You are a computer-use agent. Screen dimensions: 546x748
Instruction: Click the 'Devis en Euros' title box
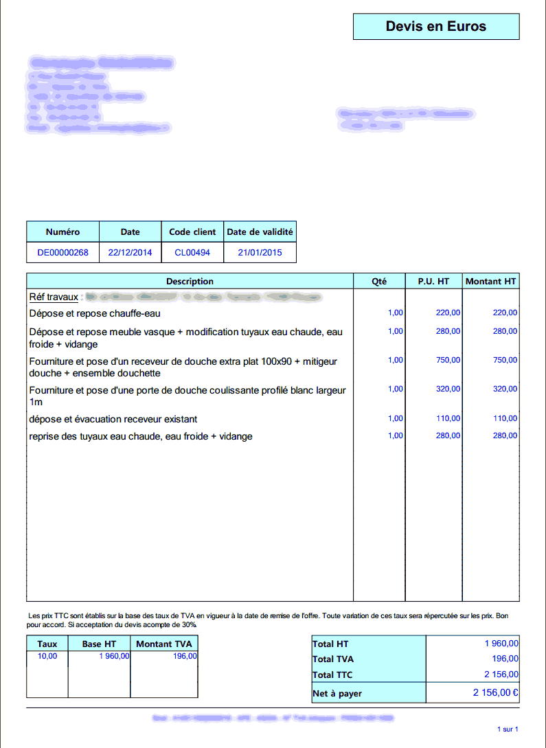tap(435, 27)
